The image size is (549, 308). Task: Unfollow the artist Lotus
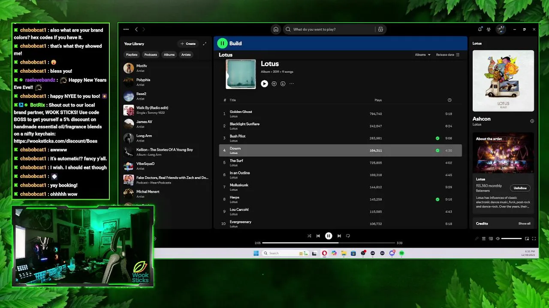(520, 188)
